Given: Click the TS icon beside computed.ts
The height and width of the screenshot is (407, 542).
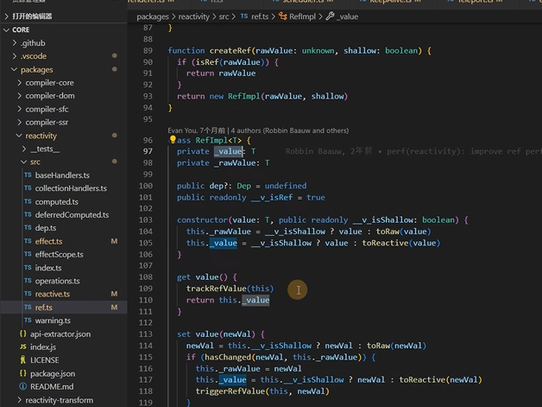Looking at the screenshot, I should pyautogui.click(x=28, y=201).
